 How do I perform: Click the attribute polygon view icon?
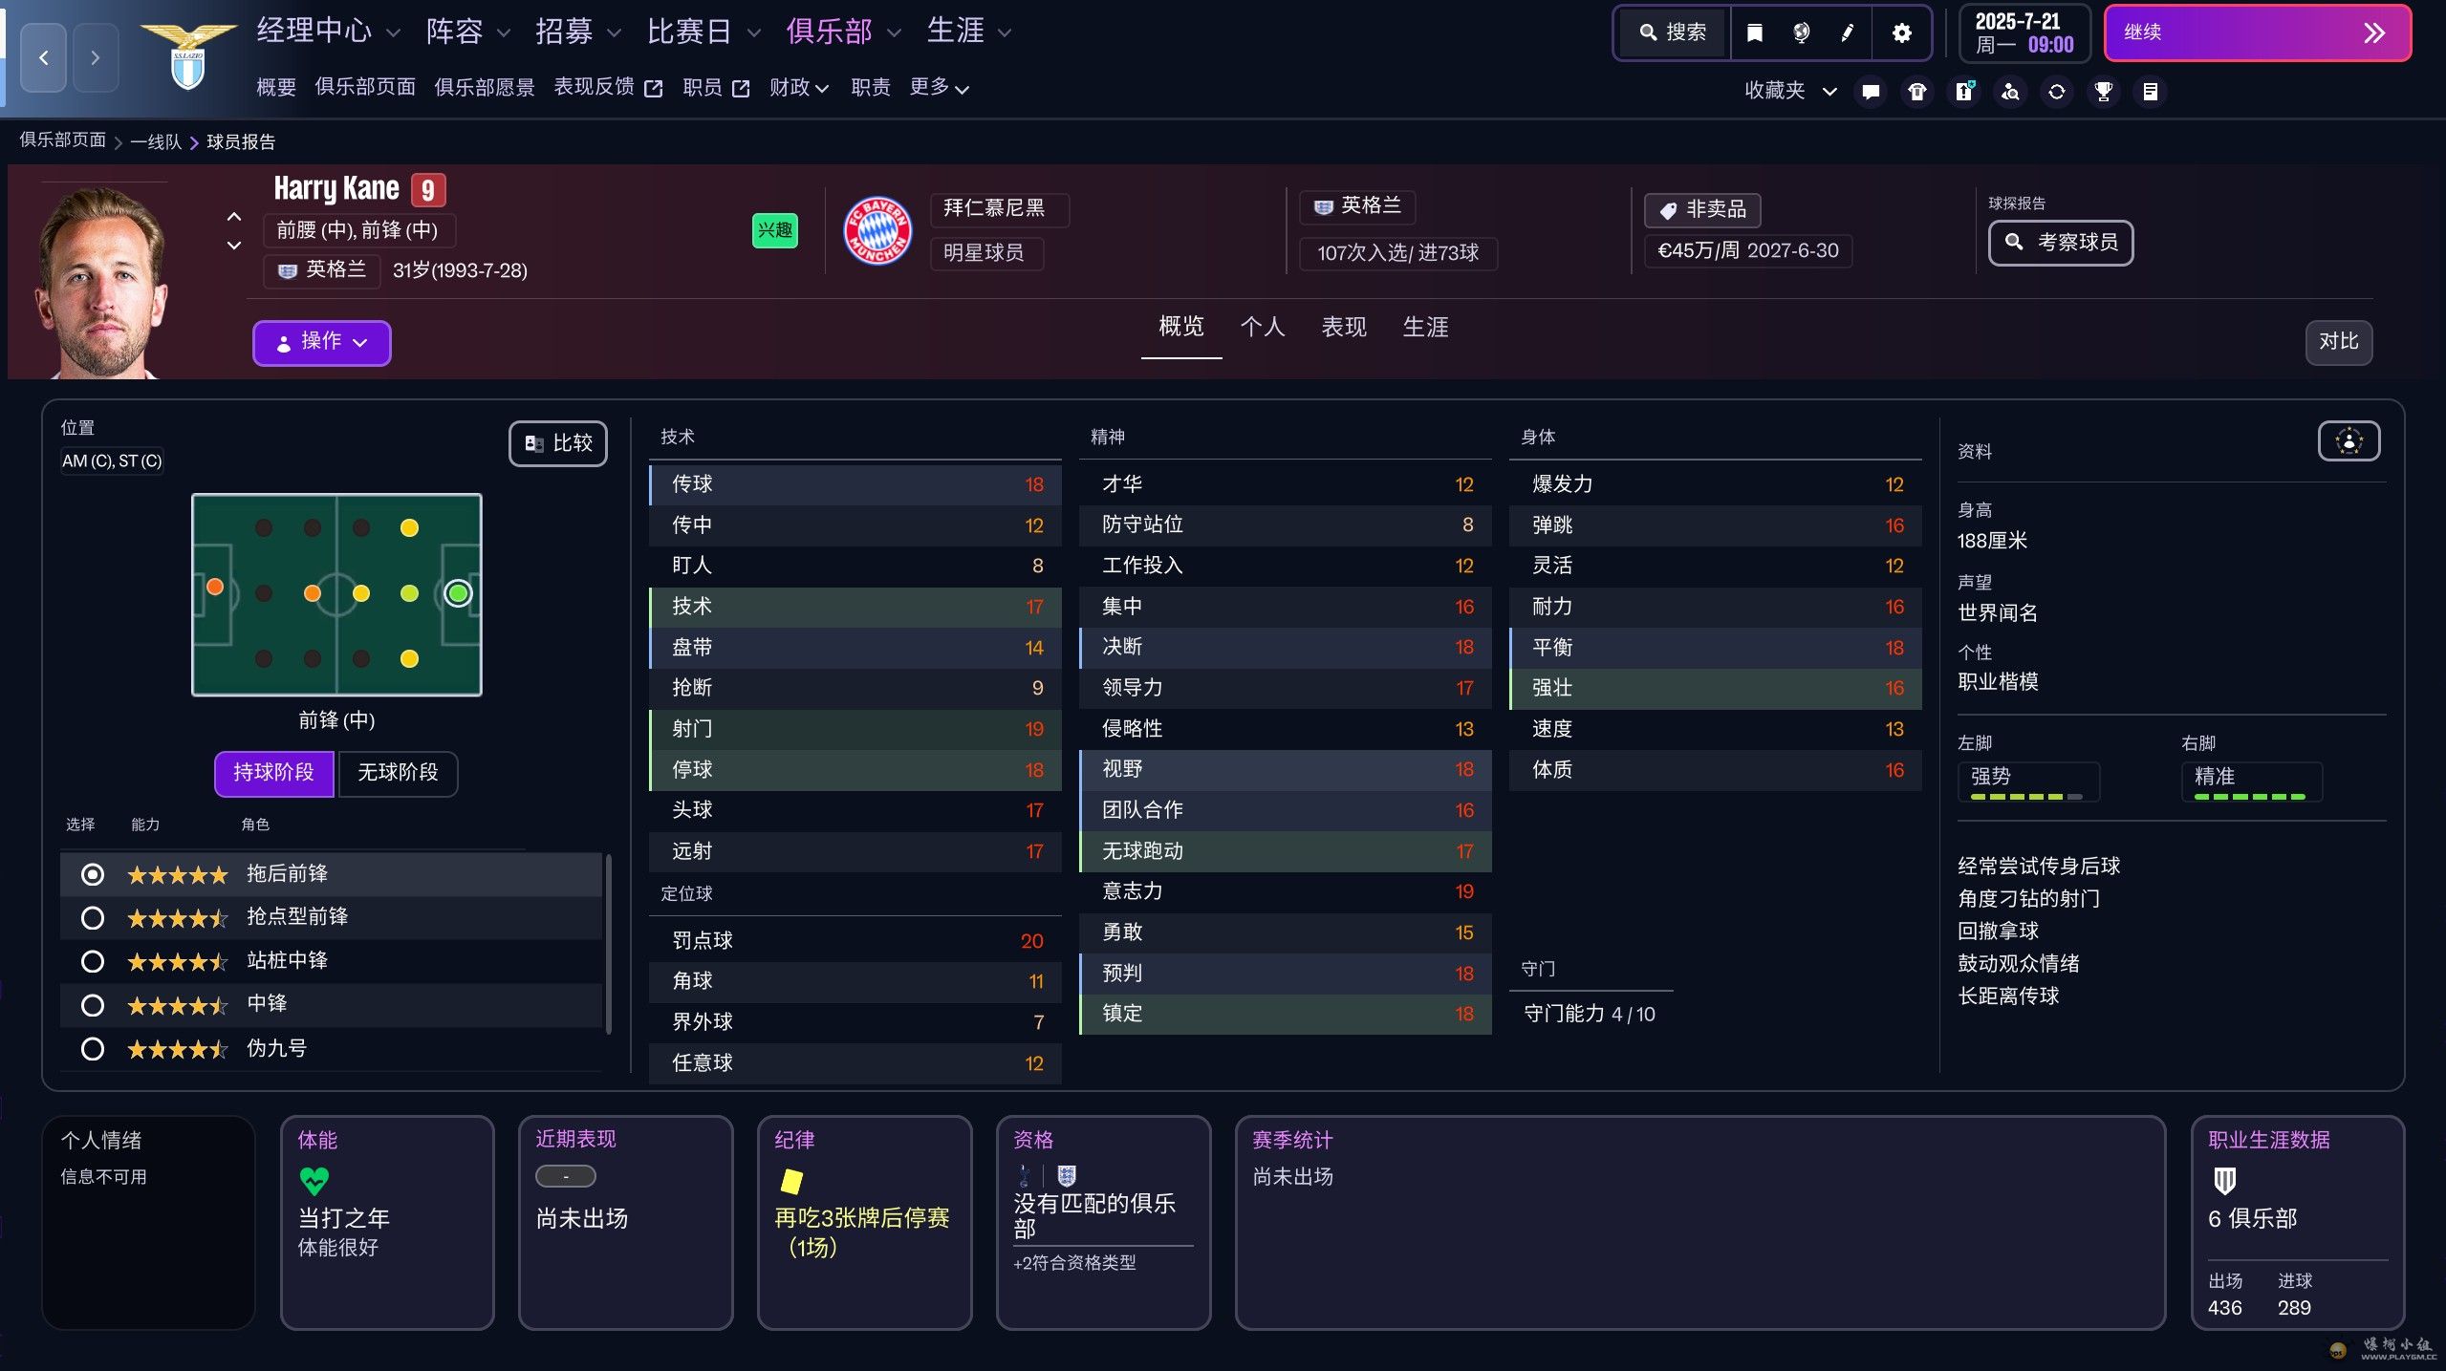pyautogui.click(x=2348, y=441)
